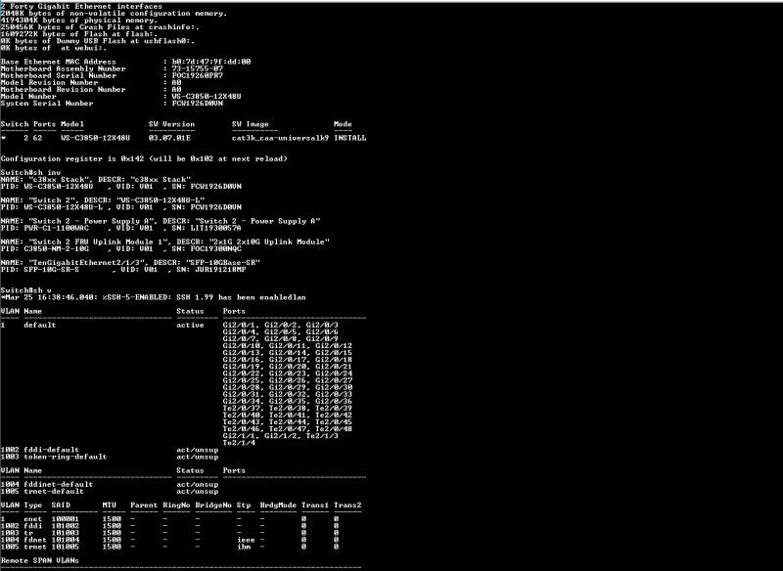
Task: Click port Te2/0/37 in VLAN list
Action: click(x=241, y=409)
